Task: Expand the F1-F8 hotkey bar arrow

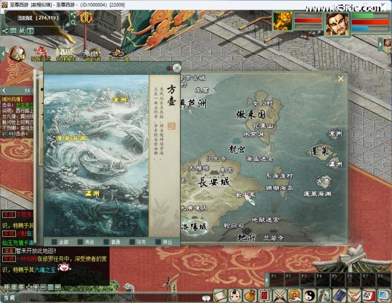Action: pos(267,280)
